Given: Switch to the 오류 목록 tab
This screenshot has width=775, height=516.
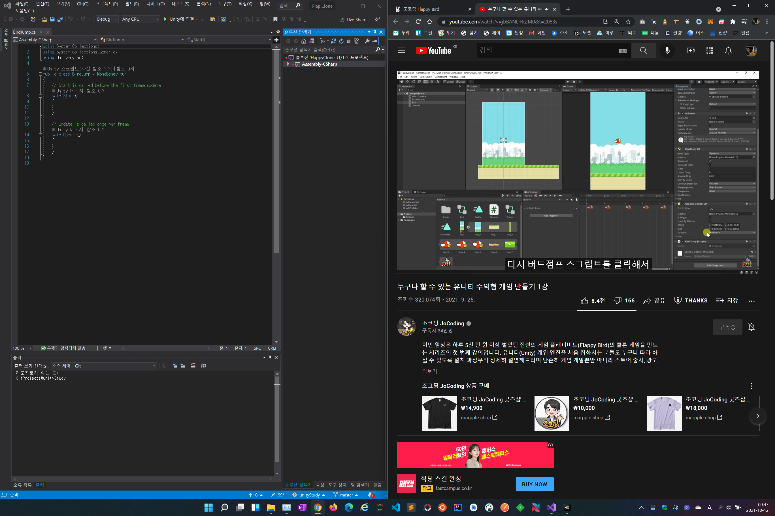Looking at the screenshot, I should click(x=22, y=485).
